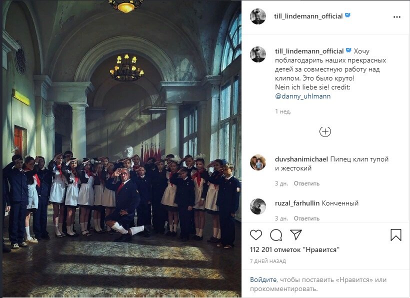This screenshot has height=298, width=410.
Task: Open more options three-dot menu
Action: (396, 17)
